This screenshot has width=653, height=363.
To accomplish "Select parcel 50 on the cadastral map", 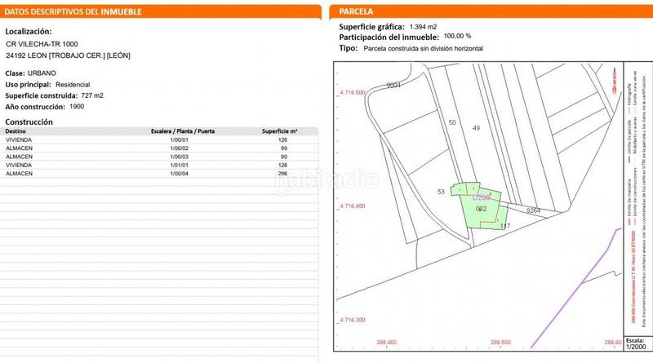I will pos(452,122).
